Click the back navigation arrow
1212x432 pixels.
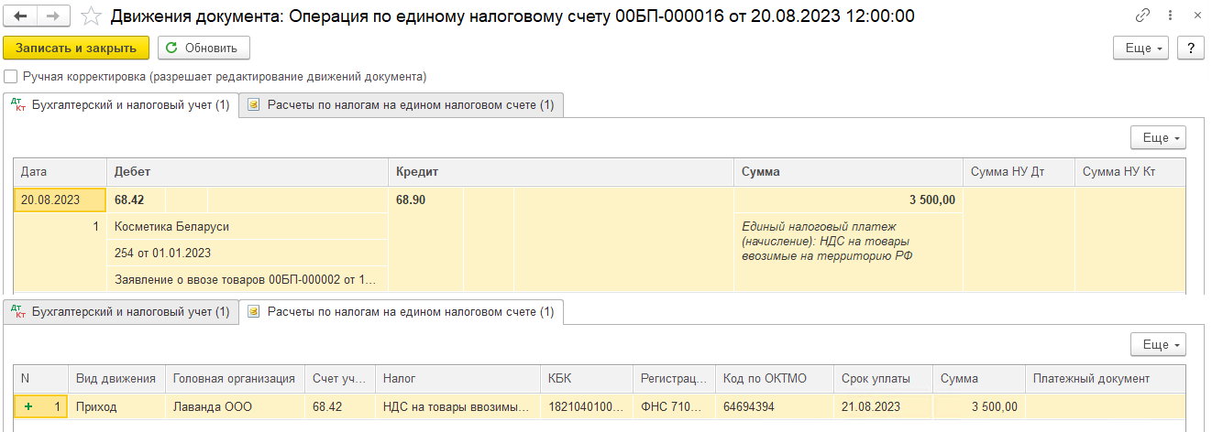tap(21, 16)
